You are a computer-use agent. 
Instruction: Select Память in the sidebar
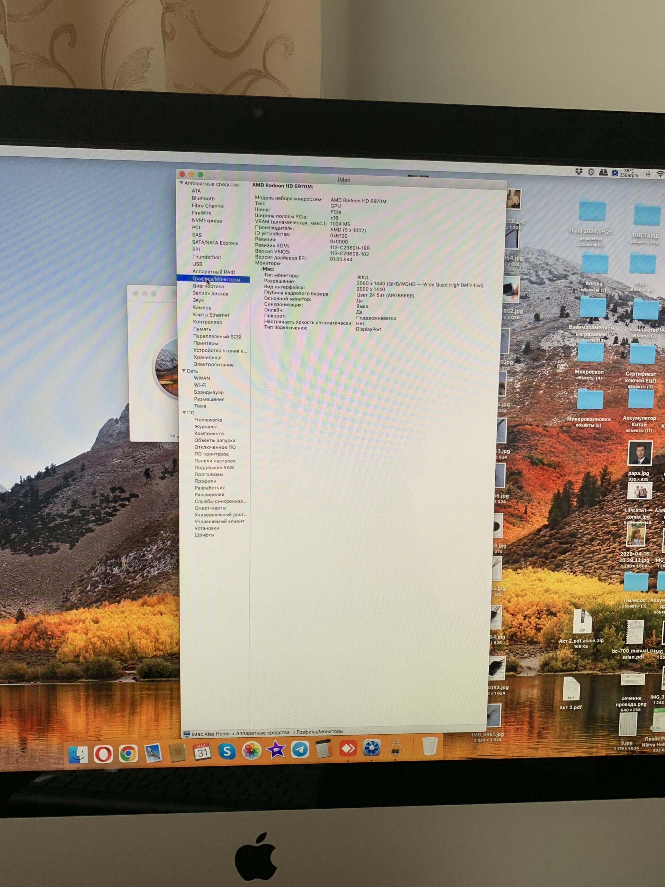202,329
